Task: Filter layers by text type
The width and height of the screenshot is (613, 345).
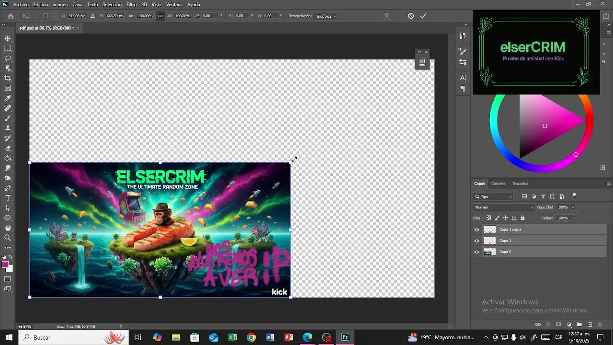Action: (543, 196)
